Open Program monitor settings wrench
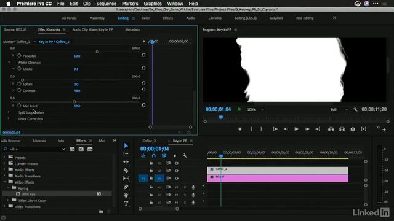394x221 pixels. 355,109
